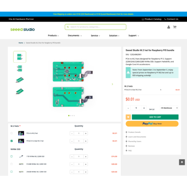This screenshot has height=187, width=187.
Task: Increase PCIe2.0 to dual M.2 hat quantity
Action: point(86,141)
